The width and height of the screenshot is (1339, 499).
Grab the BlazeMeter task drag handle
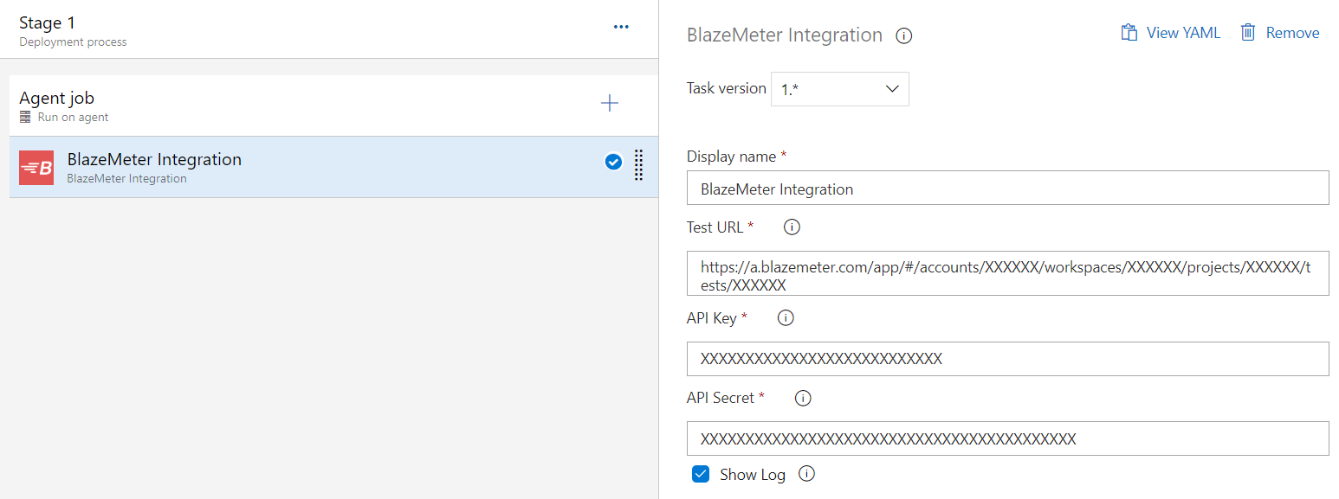(x=638, y=164)
